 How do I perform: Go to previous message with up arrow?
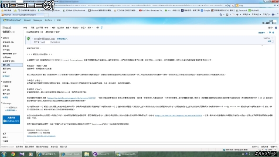(273, 33)
